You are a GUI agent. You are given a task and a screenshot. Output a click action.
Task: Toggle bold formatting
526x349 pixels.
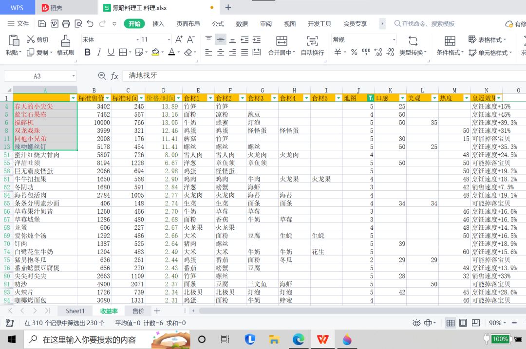[88, 53]
